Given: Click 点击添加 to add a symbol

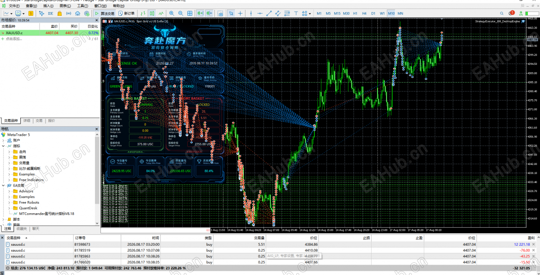Looking at the screenshot, I should pyautogui.click(x=14, y=39).
